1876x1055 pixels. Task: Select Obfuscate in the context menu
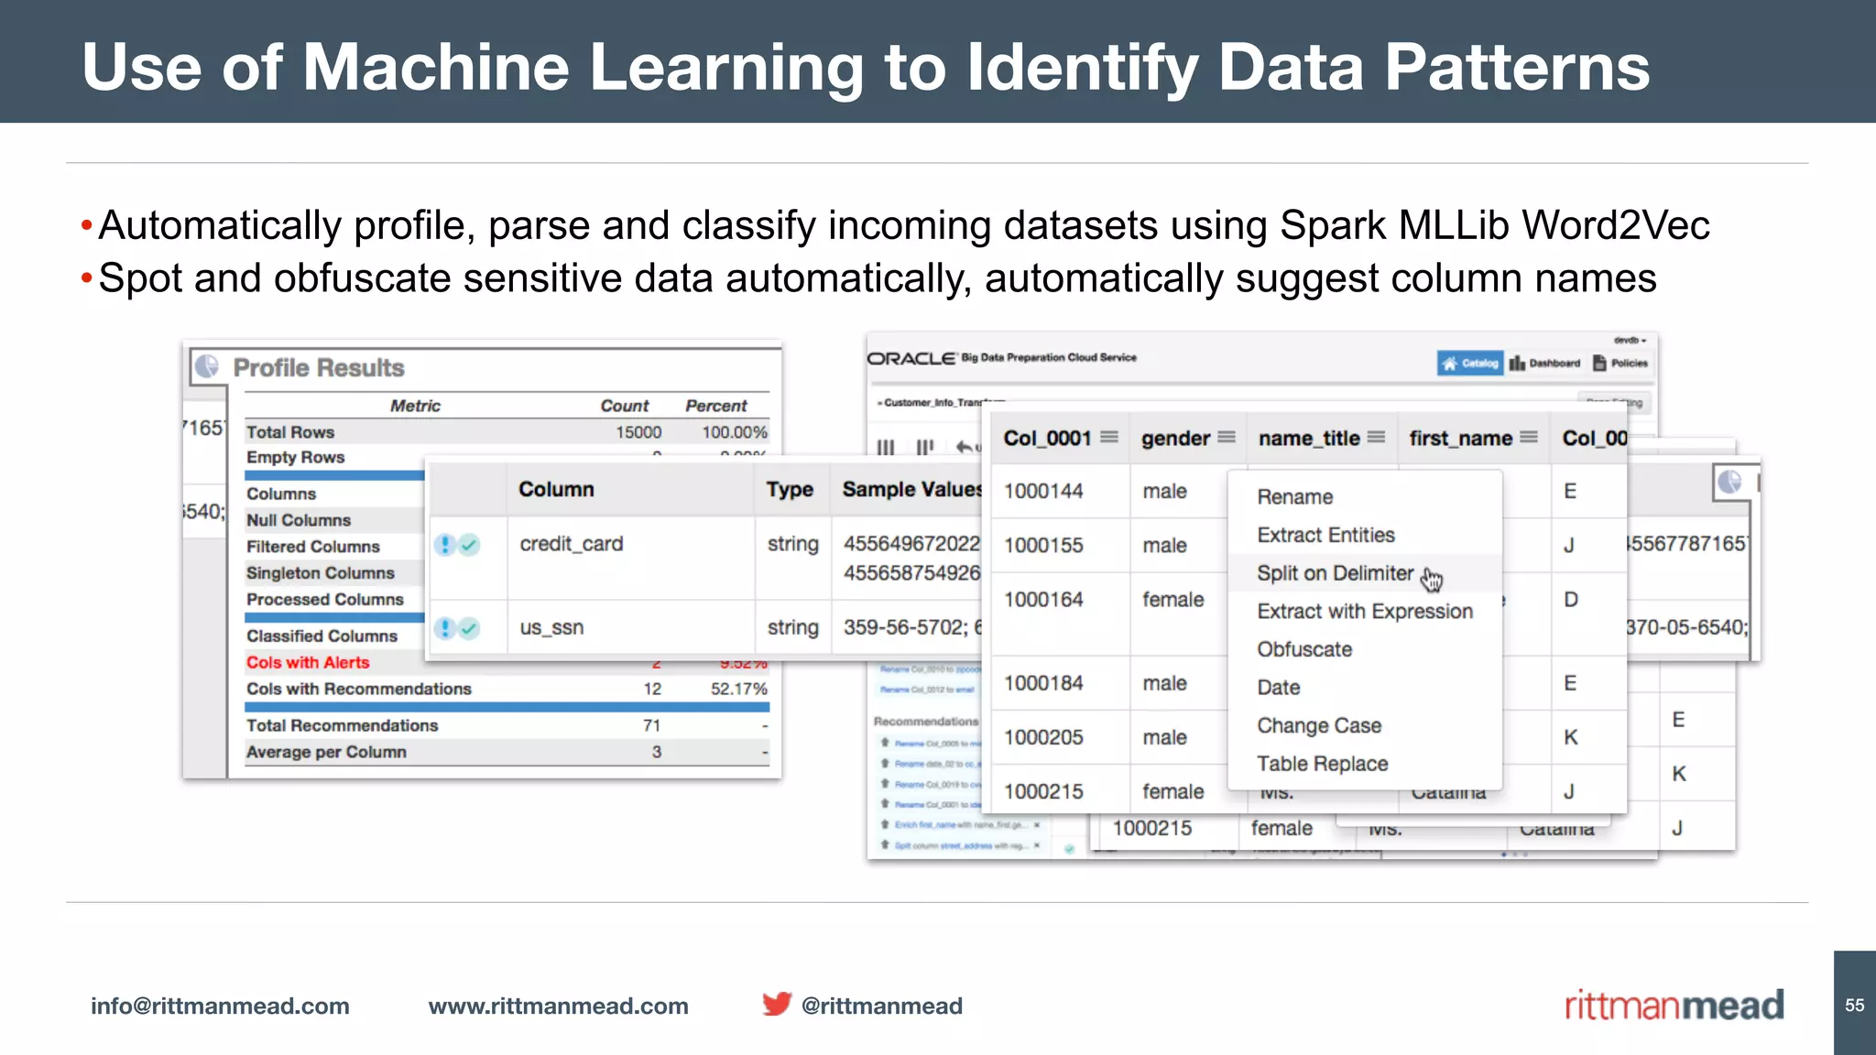[x=1303, y=649]
